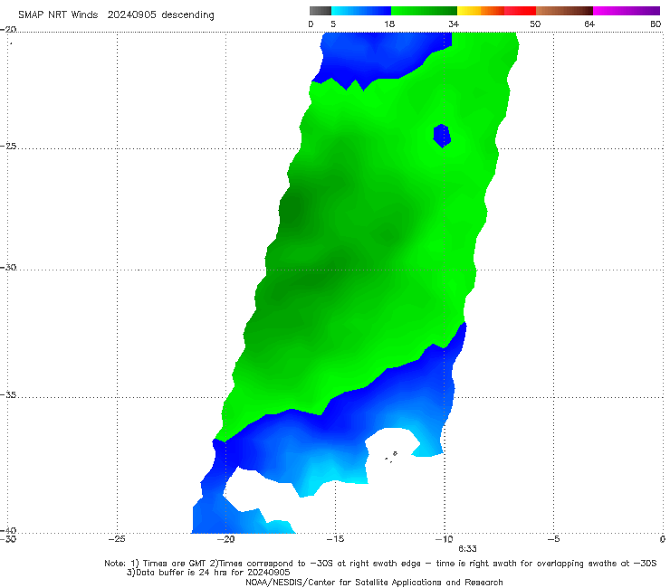The width and height of the screenshot is (670, 588).
Task: Click the longitude label '-20' on bottom axis
Action: 226,539
